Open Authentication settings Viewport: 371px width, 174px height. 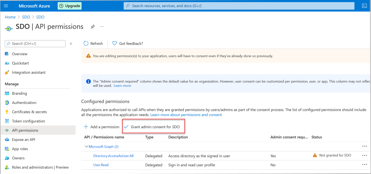tap(24, 103)
